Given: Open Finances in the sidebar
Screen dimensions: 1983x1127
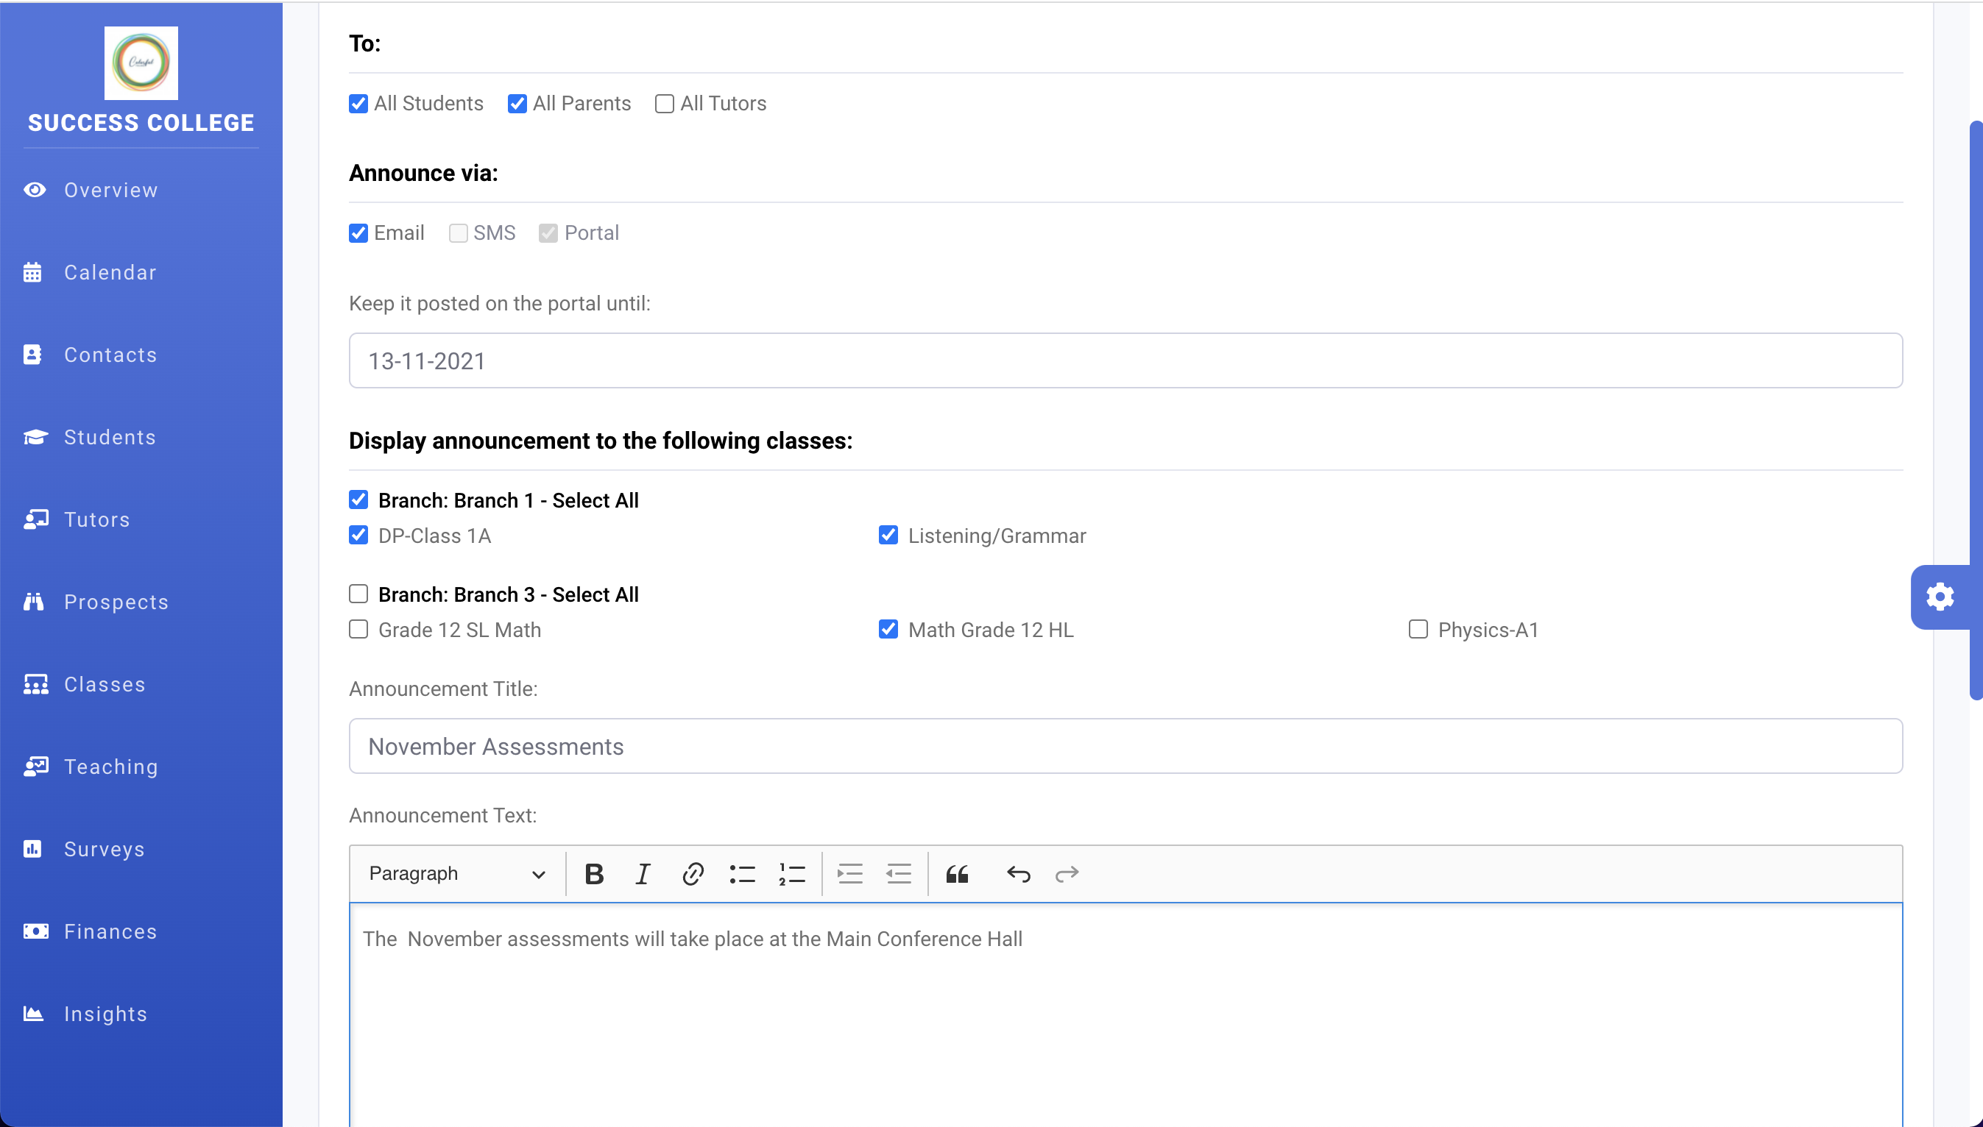Looking at the screenshot, I should coord(110,931).
